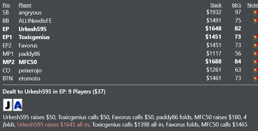Viewport: 258px width, 131px height.
Task: Open note flag icon for etomoto
Action: coord(256,78)
